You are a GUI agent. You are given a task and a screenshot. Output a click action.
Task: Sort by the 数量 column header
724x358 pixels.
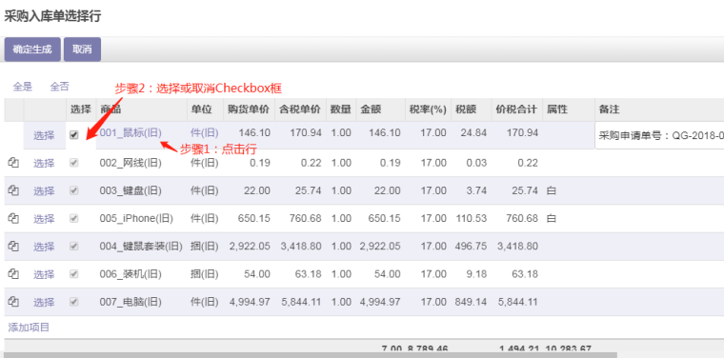click(341, 109)
